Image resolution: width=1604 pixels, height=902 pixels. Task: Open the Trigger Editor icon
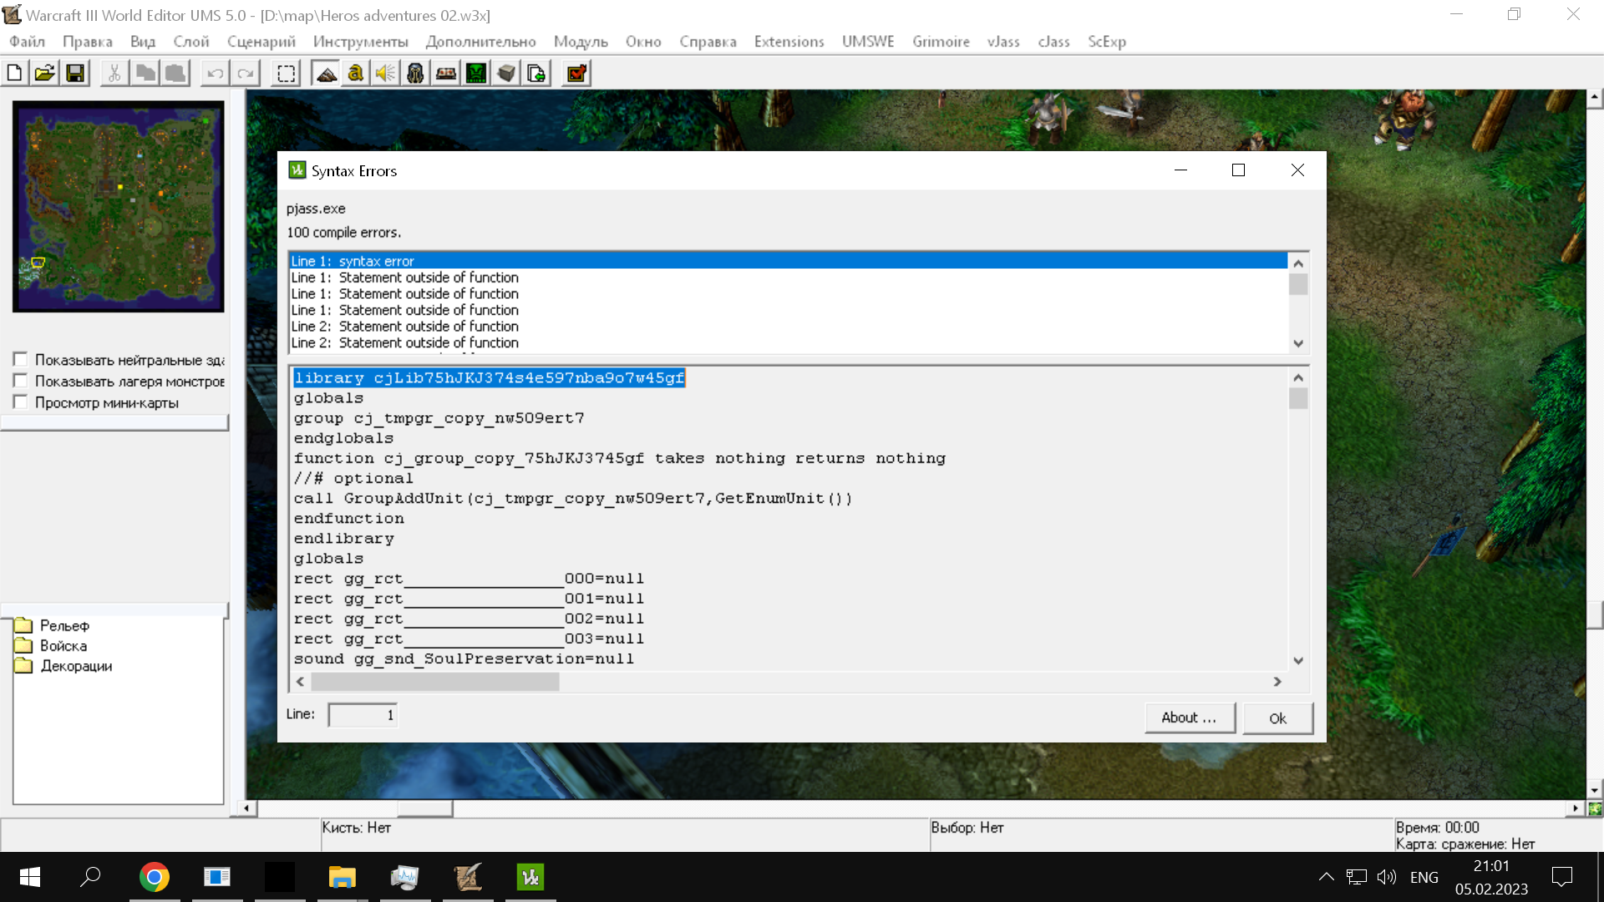(x=356, y=73)
